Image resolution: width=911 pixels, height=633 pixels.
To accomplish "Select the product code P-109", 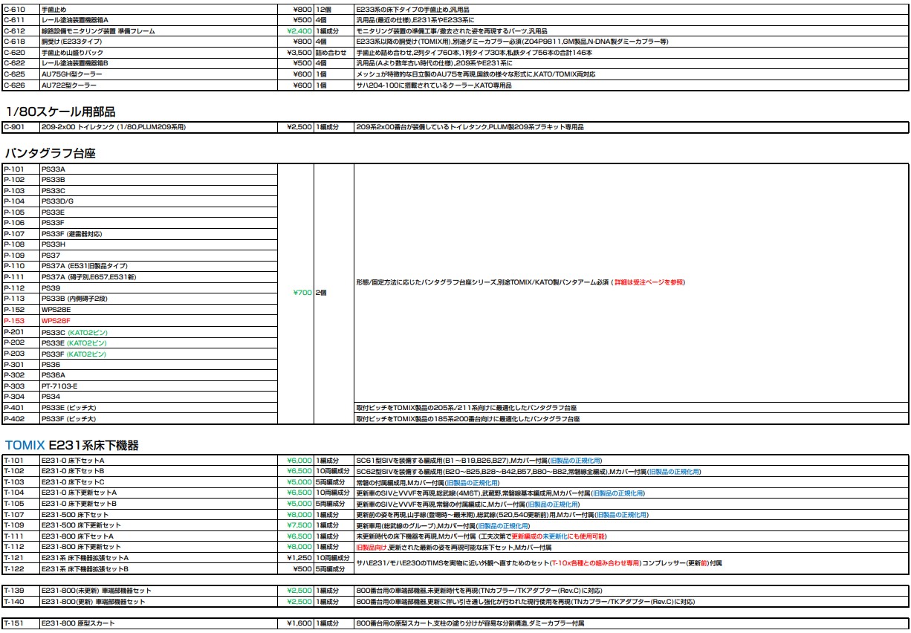I will (14, 256).
